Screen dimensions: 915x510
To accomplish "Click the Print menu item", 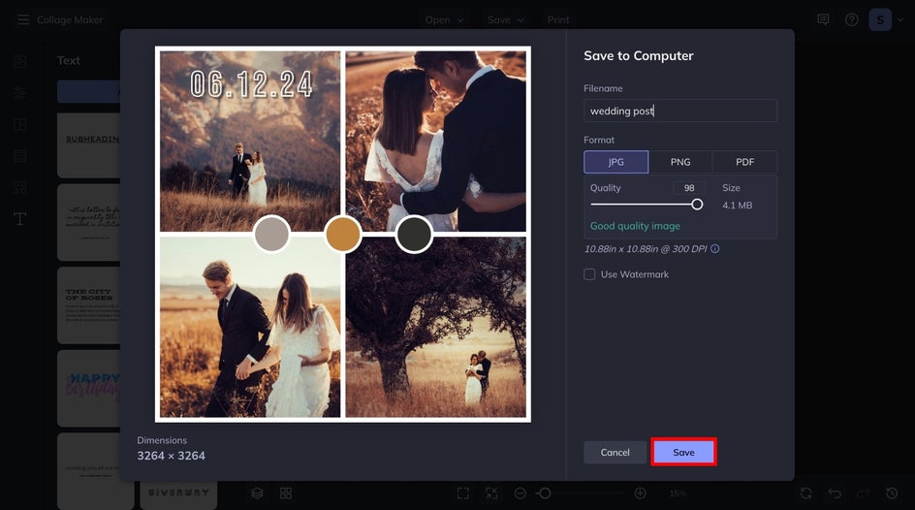I will pyautogui.click(x=558, y=19).
